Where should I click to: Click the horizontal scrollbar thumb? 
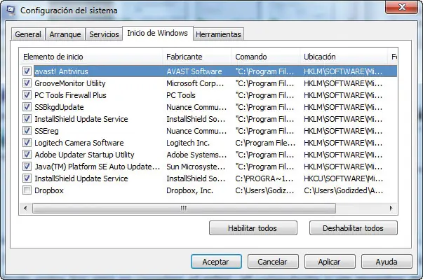click(184, 208)
